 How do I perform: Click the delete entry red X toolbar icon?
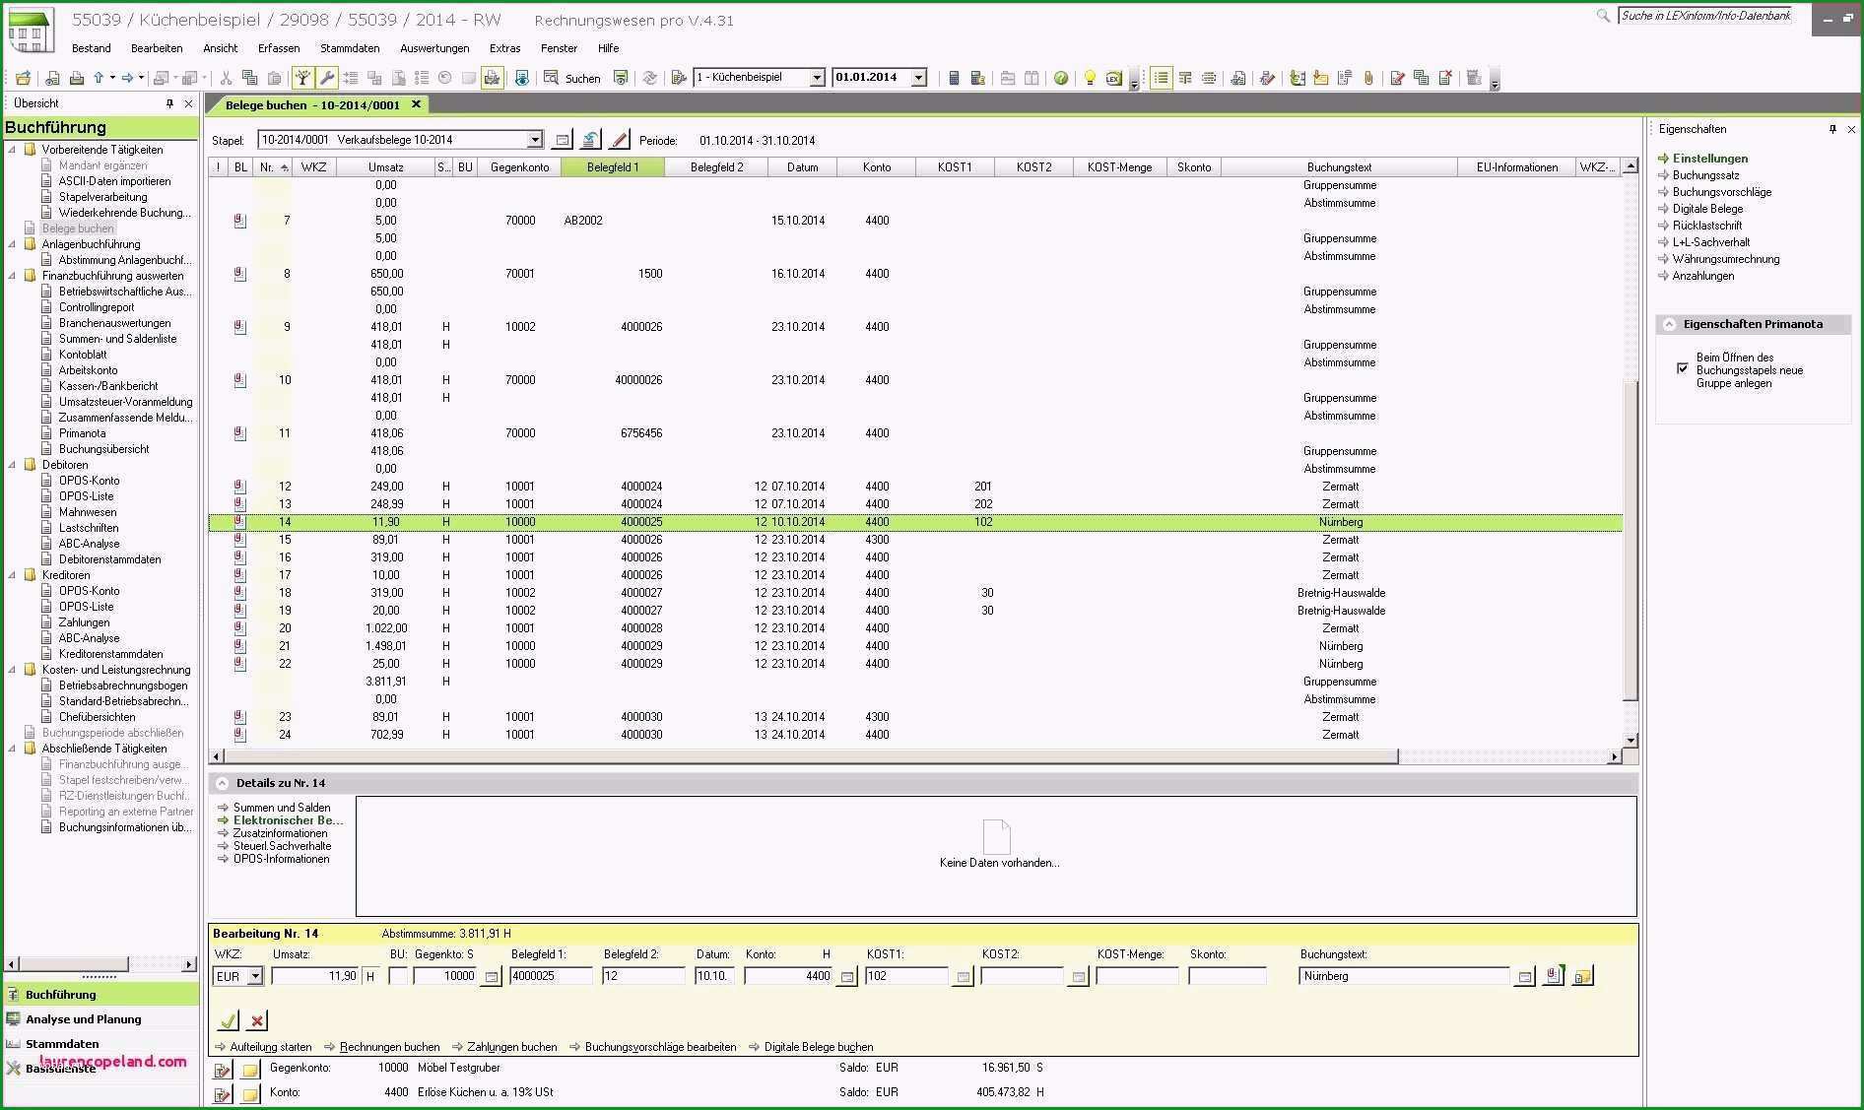point(1445,78)
